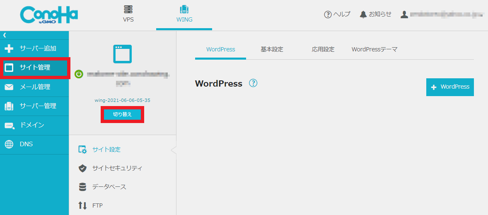Click the blurred user account name

click(446, 14)
